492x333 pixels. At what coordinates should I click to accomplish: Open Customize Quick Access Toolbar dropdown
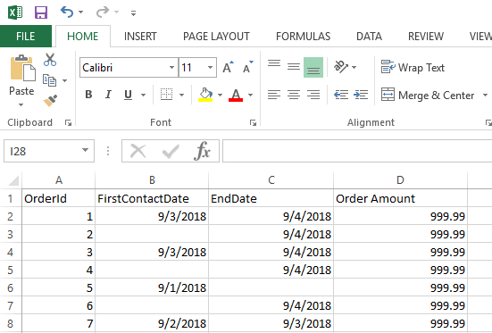(133, 13)
